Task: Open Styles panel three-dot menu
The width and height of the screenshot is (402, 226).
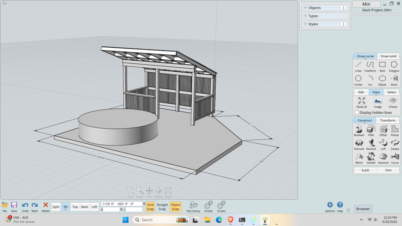Action: coord(344,24)
